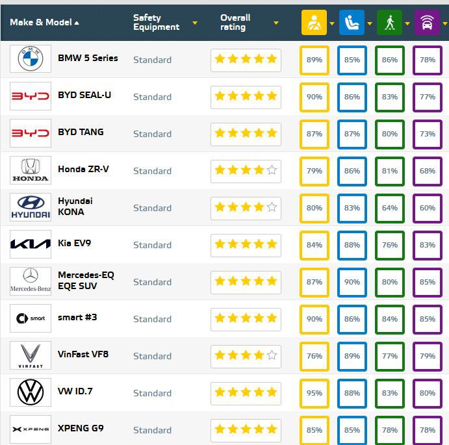Click the VW ID.7 five-star rating box

[246, 393]
